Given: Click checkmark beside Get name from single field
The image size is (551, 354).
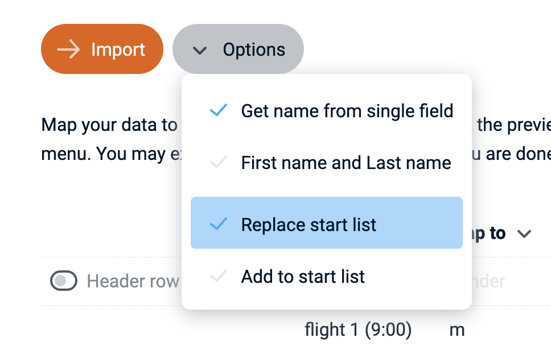Looking at the screenshot, I should point(219,110).
